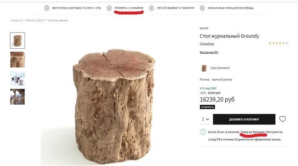298x166 pixels.
Task: Click the clock availability icon
Action: coord(203,132)
